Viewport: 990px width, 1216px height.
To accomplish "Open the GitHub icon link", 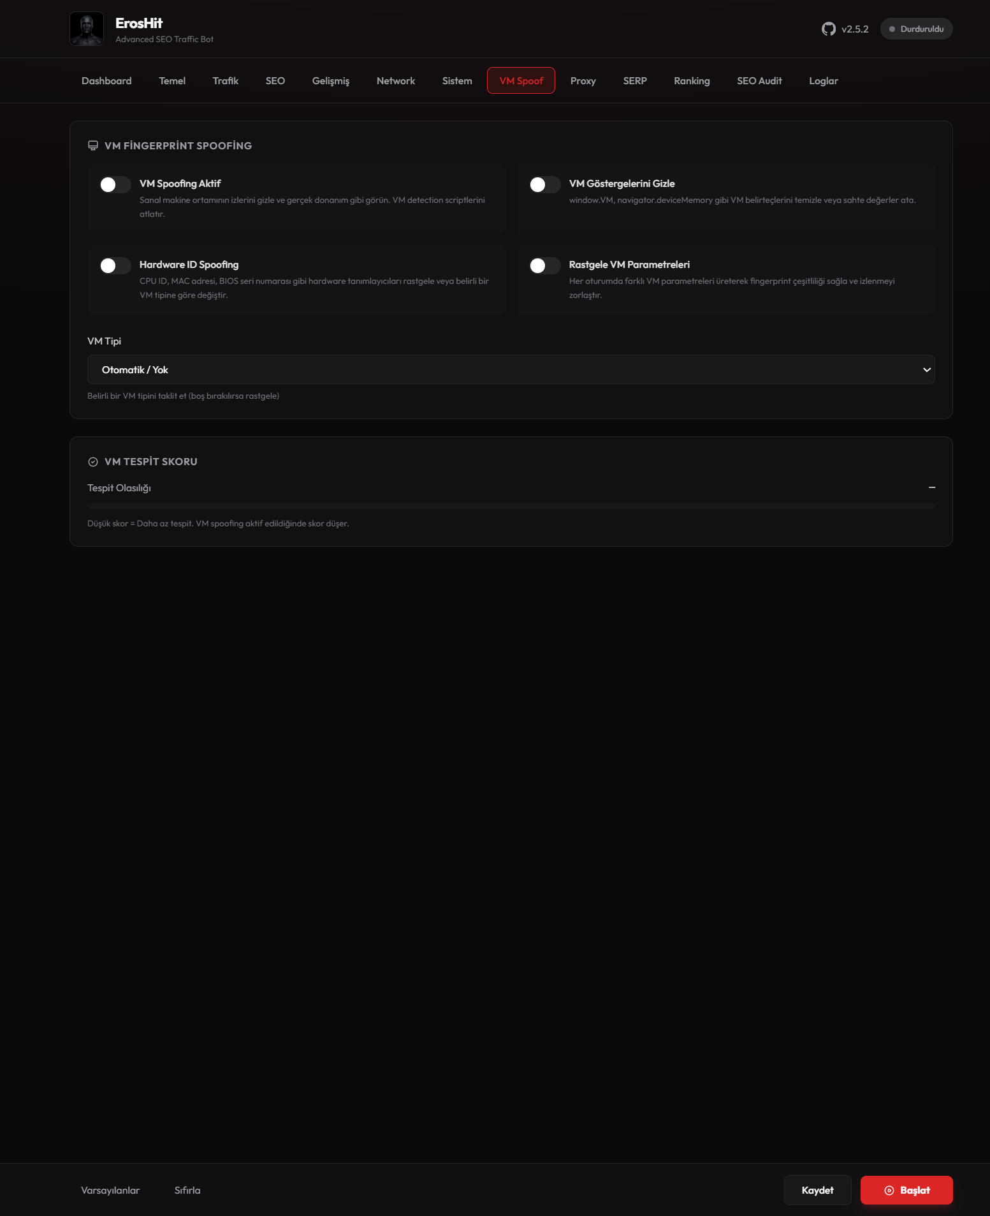I will (828, 29).
